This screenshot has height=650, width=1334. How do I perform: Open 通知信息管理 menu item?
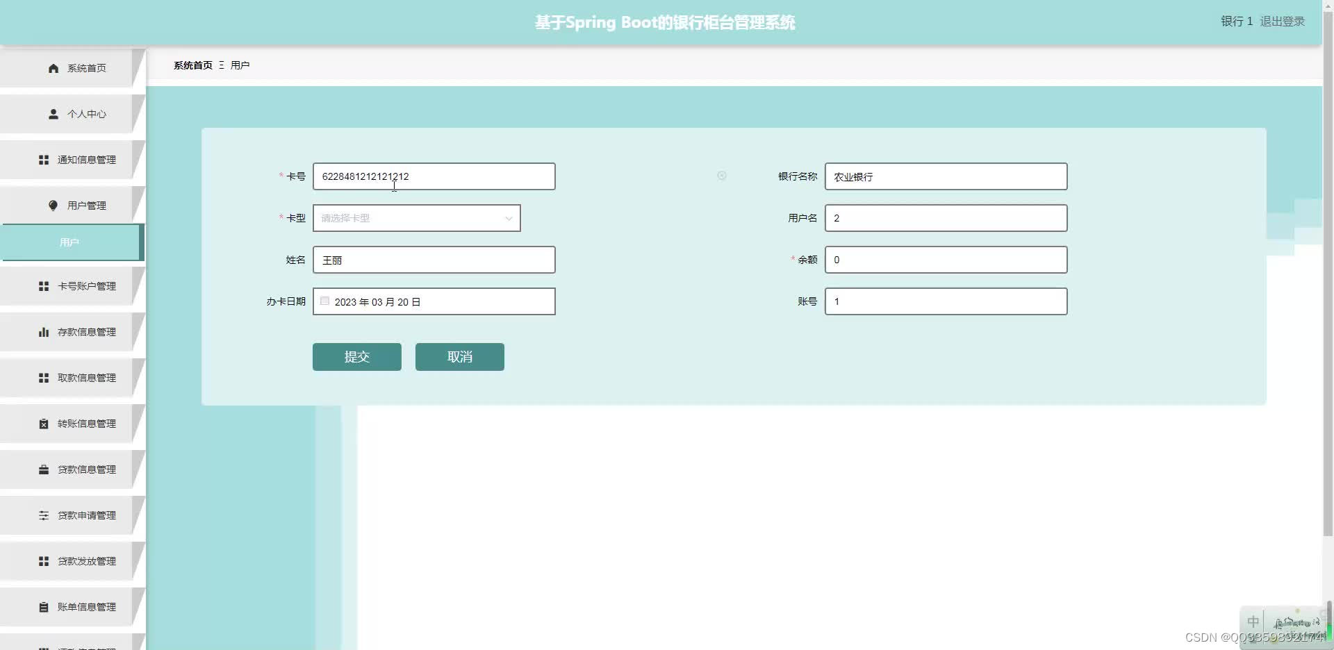tap(72, 160)
